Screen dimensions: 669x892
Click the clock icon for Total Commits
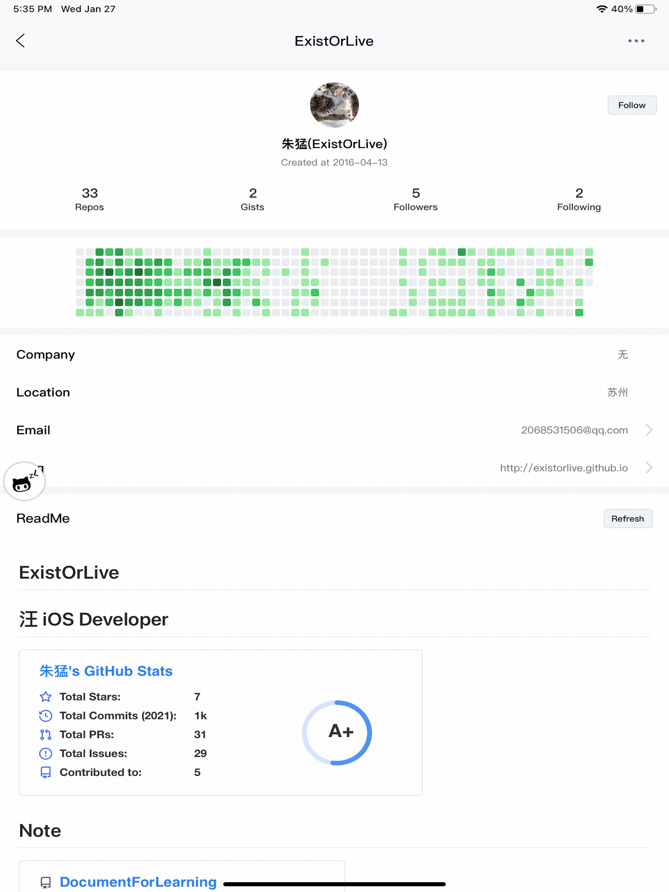(x=46, y=715)
